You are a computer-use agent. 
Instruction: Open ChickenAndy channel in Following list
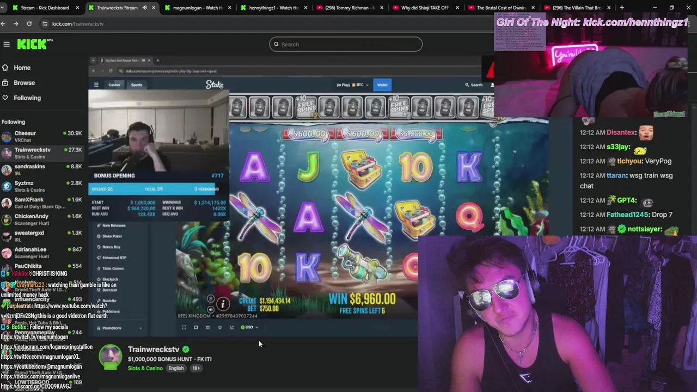(x=41, y=219)
